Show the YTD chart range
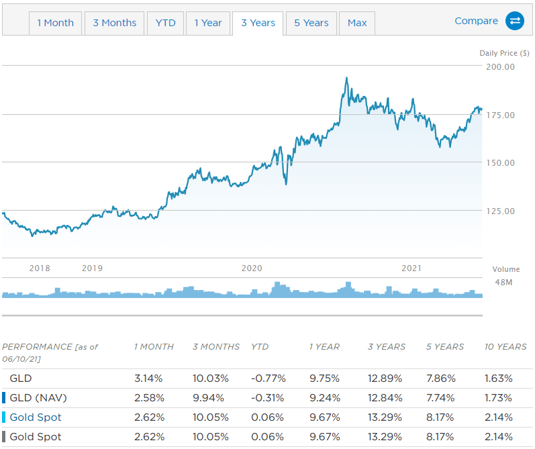The width and height of the screenshot is (535, 449). click(x=166, y=23)
